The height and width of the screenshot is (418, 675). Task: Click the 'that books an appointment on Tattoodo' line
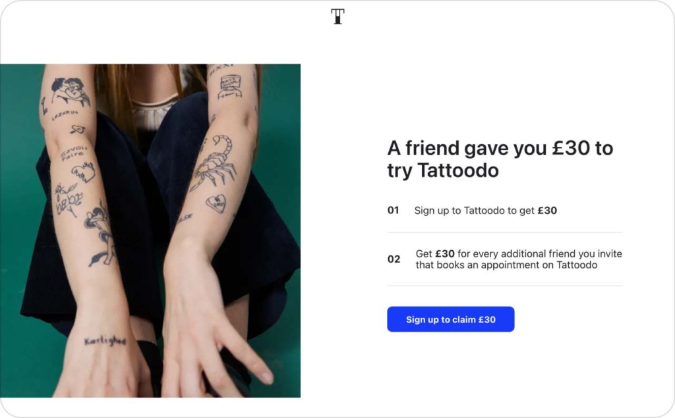(x=506, y=265)
